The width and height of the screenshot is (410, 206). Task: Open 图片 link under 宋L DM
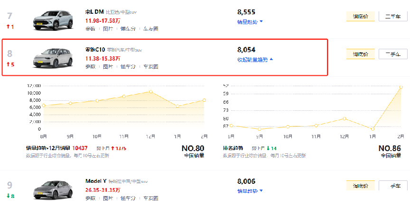(x=108, y=29)
